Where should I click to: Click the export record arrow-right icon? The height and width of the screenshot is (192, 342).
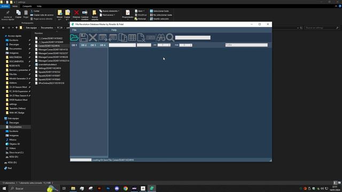103,38
